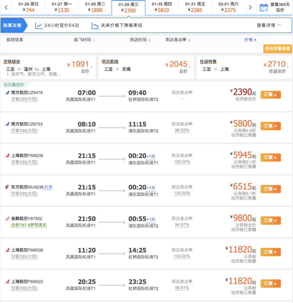Expand 查看详情 in the ticket strategy bar
Screen dimensions: 293x303
coord(269,25)
